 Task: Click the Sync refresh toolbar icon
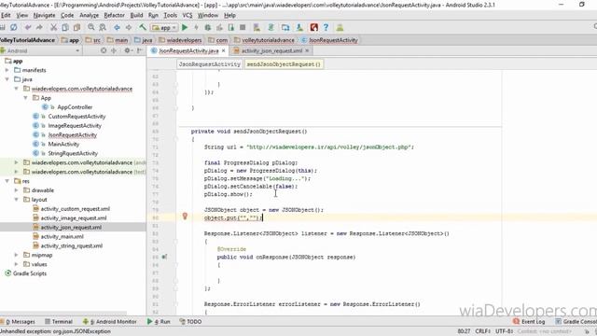click(x=14, y=27)
